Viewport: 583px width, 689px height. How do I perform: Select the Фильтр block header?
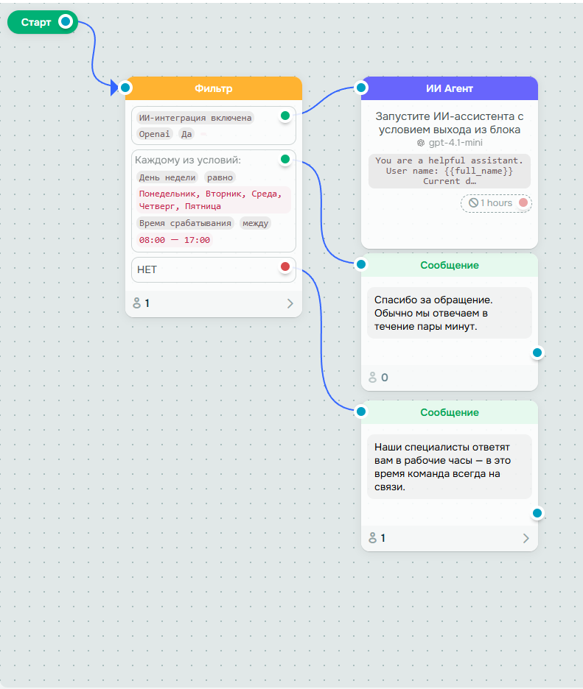click(214, 88)
